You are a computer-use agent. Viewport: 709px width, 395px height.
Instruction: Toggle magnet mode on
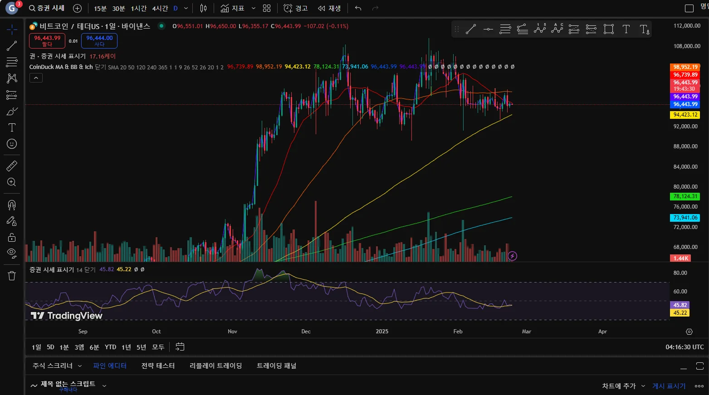[12, 205]
